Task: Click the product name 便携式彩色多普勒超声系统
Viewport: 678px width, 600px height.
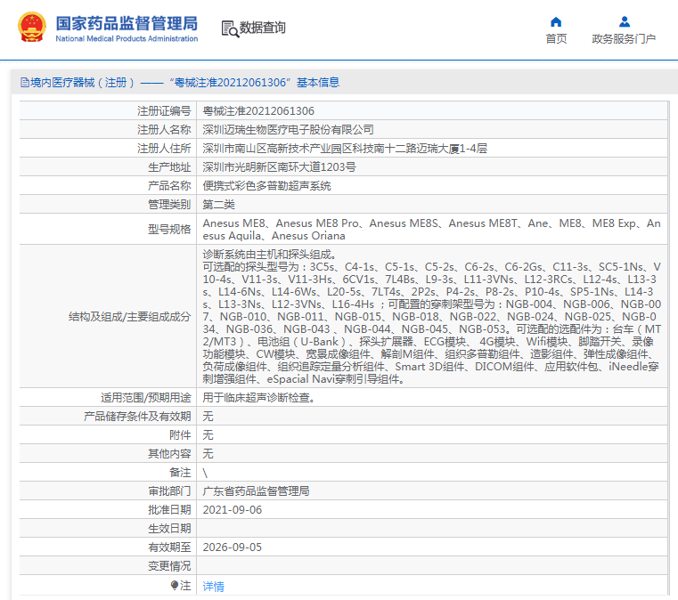Action: [266, 186]
